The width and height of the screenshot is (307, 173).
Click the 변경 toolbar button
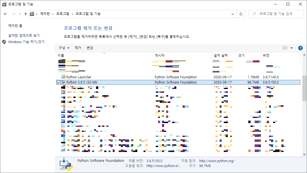[90, 48]
